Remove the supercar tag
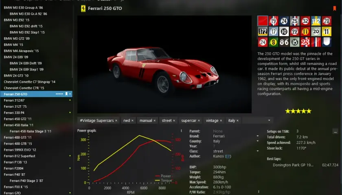The height and width of the screenshot is (195, 342). tap(199, 121)
